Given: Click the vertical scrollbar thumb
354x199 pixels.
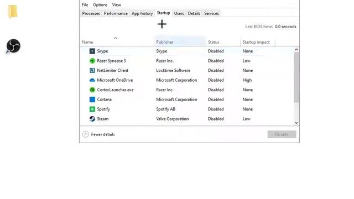Looking at the screenshot, I should [296, 77].
